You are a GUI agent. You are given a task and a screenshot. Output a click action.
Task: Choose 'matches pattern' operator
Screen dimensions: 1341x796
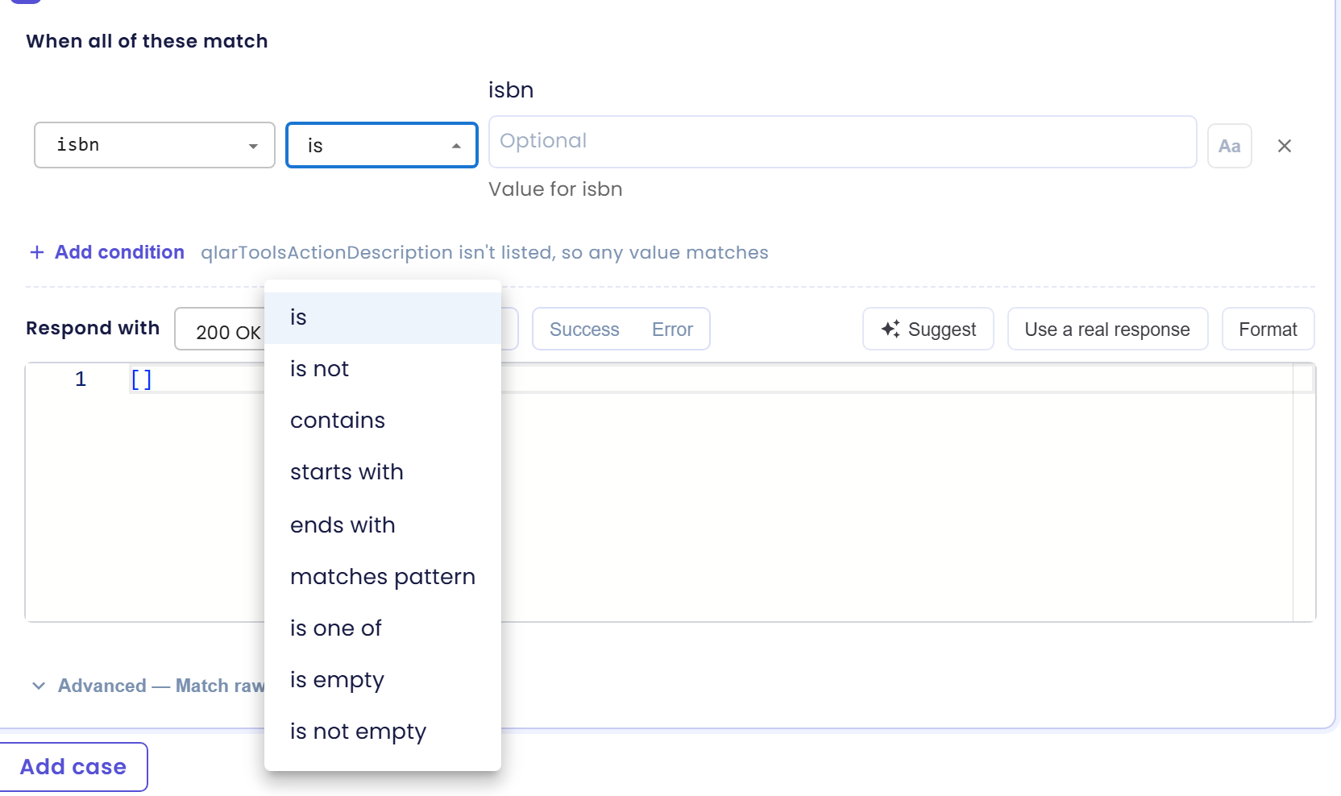pyautogui.click(x=383, y=577)
